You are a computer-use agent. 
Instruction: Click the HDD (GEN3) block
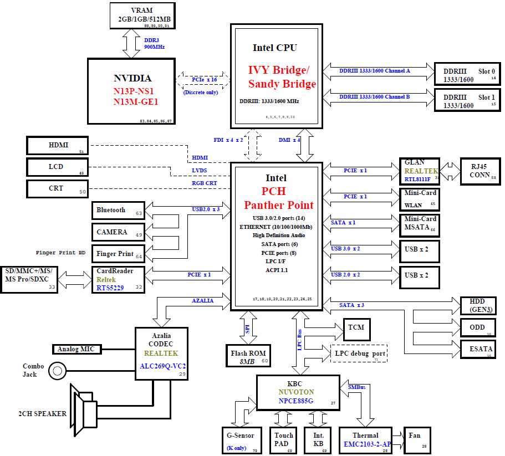[478, 305]
